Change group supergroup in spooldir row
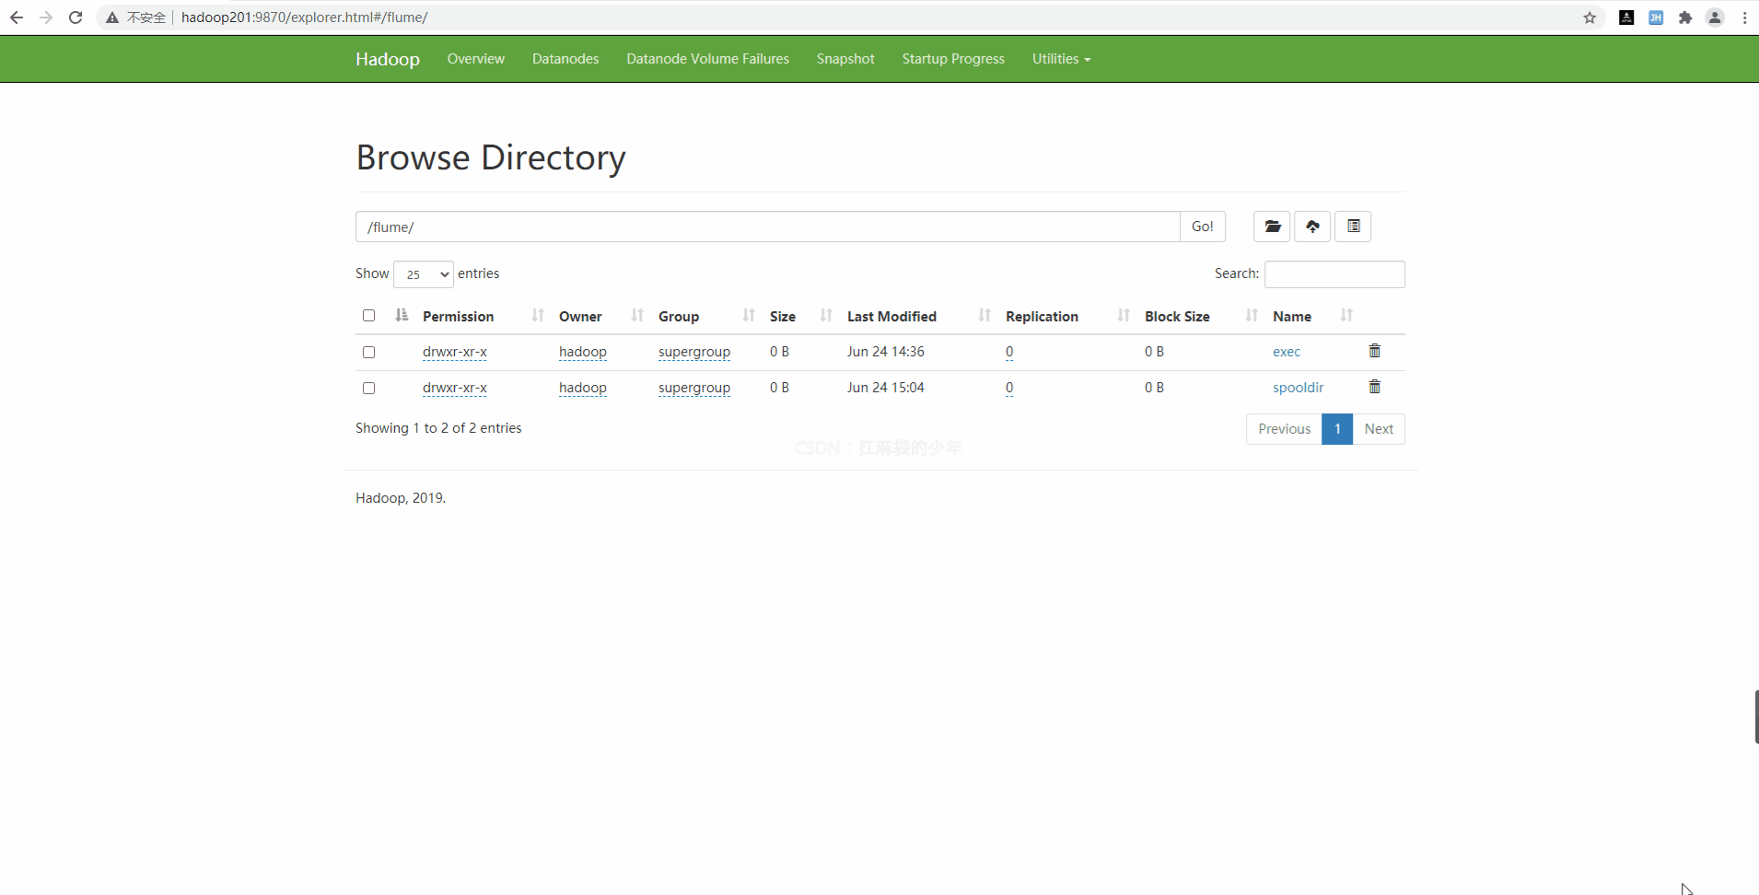1759x895 pixels. click(x=694, y=388)
